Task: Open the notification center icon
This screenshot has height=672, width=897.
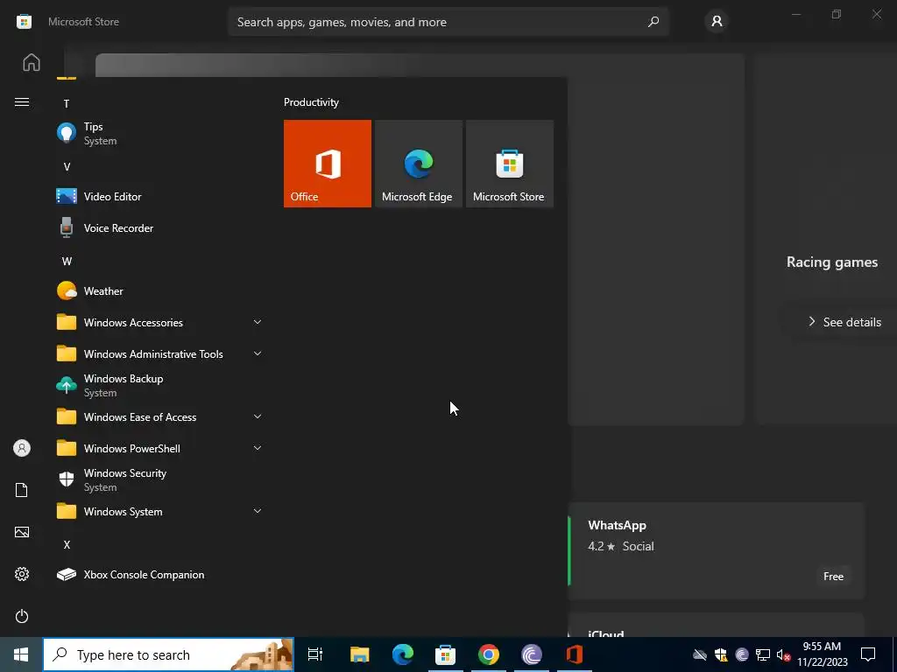Action: (x=868, y=654)
